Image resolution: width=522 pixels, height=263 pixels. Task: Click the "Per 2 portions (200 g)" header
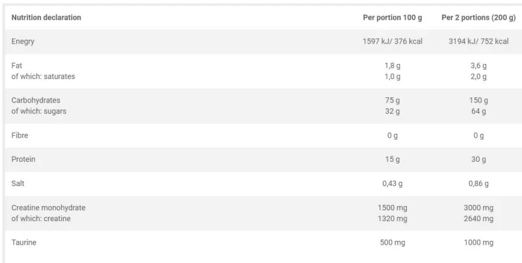point(478,18)
